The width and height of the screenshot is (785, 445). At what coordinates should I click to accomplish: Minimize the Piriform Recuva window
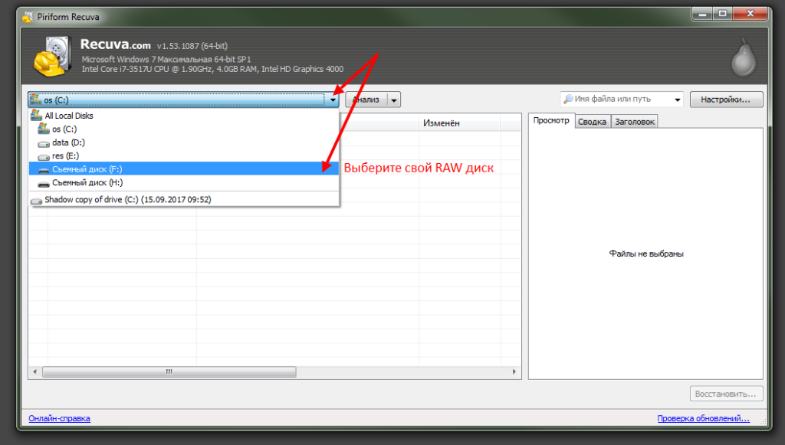(x=703, y=14)
